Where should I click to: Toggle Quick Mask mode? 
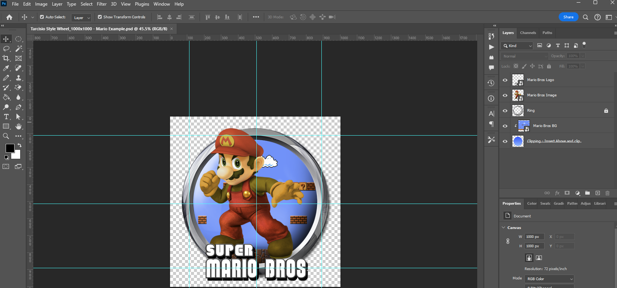[6, 167]
